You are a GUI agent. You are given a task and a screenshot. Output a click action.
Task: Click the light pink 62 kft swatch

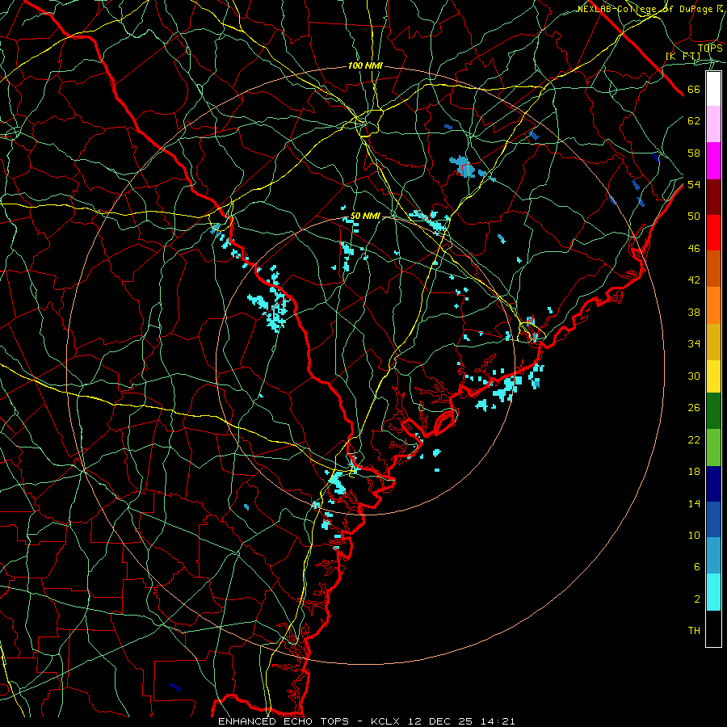[x=713, y=124]
